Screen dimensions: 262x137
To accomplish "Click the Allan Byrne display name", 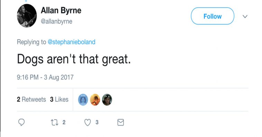I will 61,10.
